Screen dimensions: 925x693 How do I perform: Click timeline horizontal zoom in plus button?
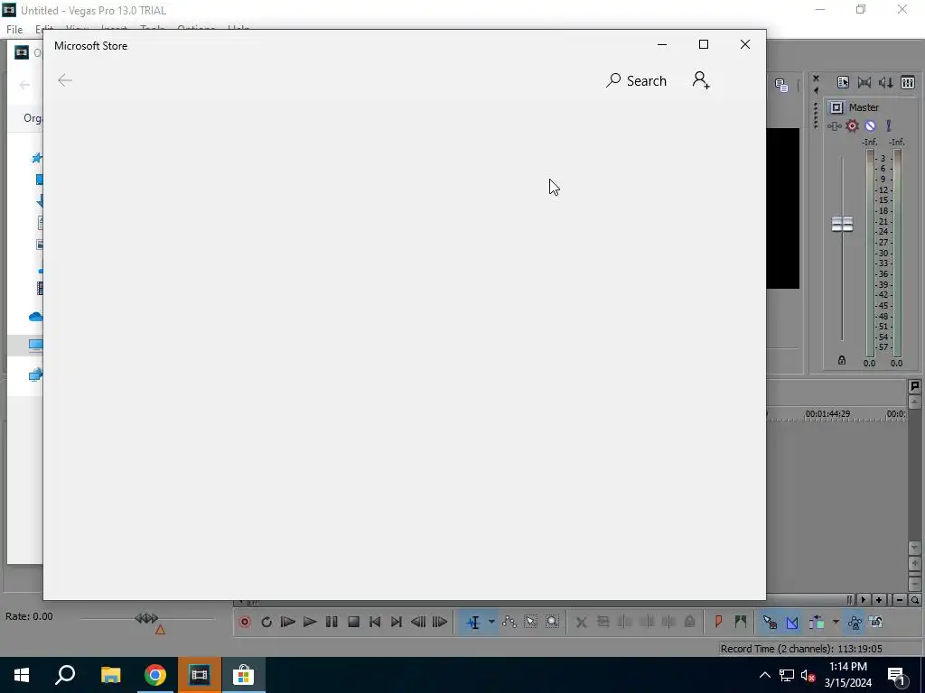(879, 600)
